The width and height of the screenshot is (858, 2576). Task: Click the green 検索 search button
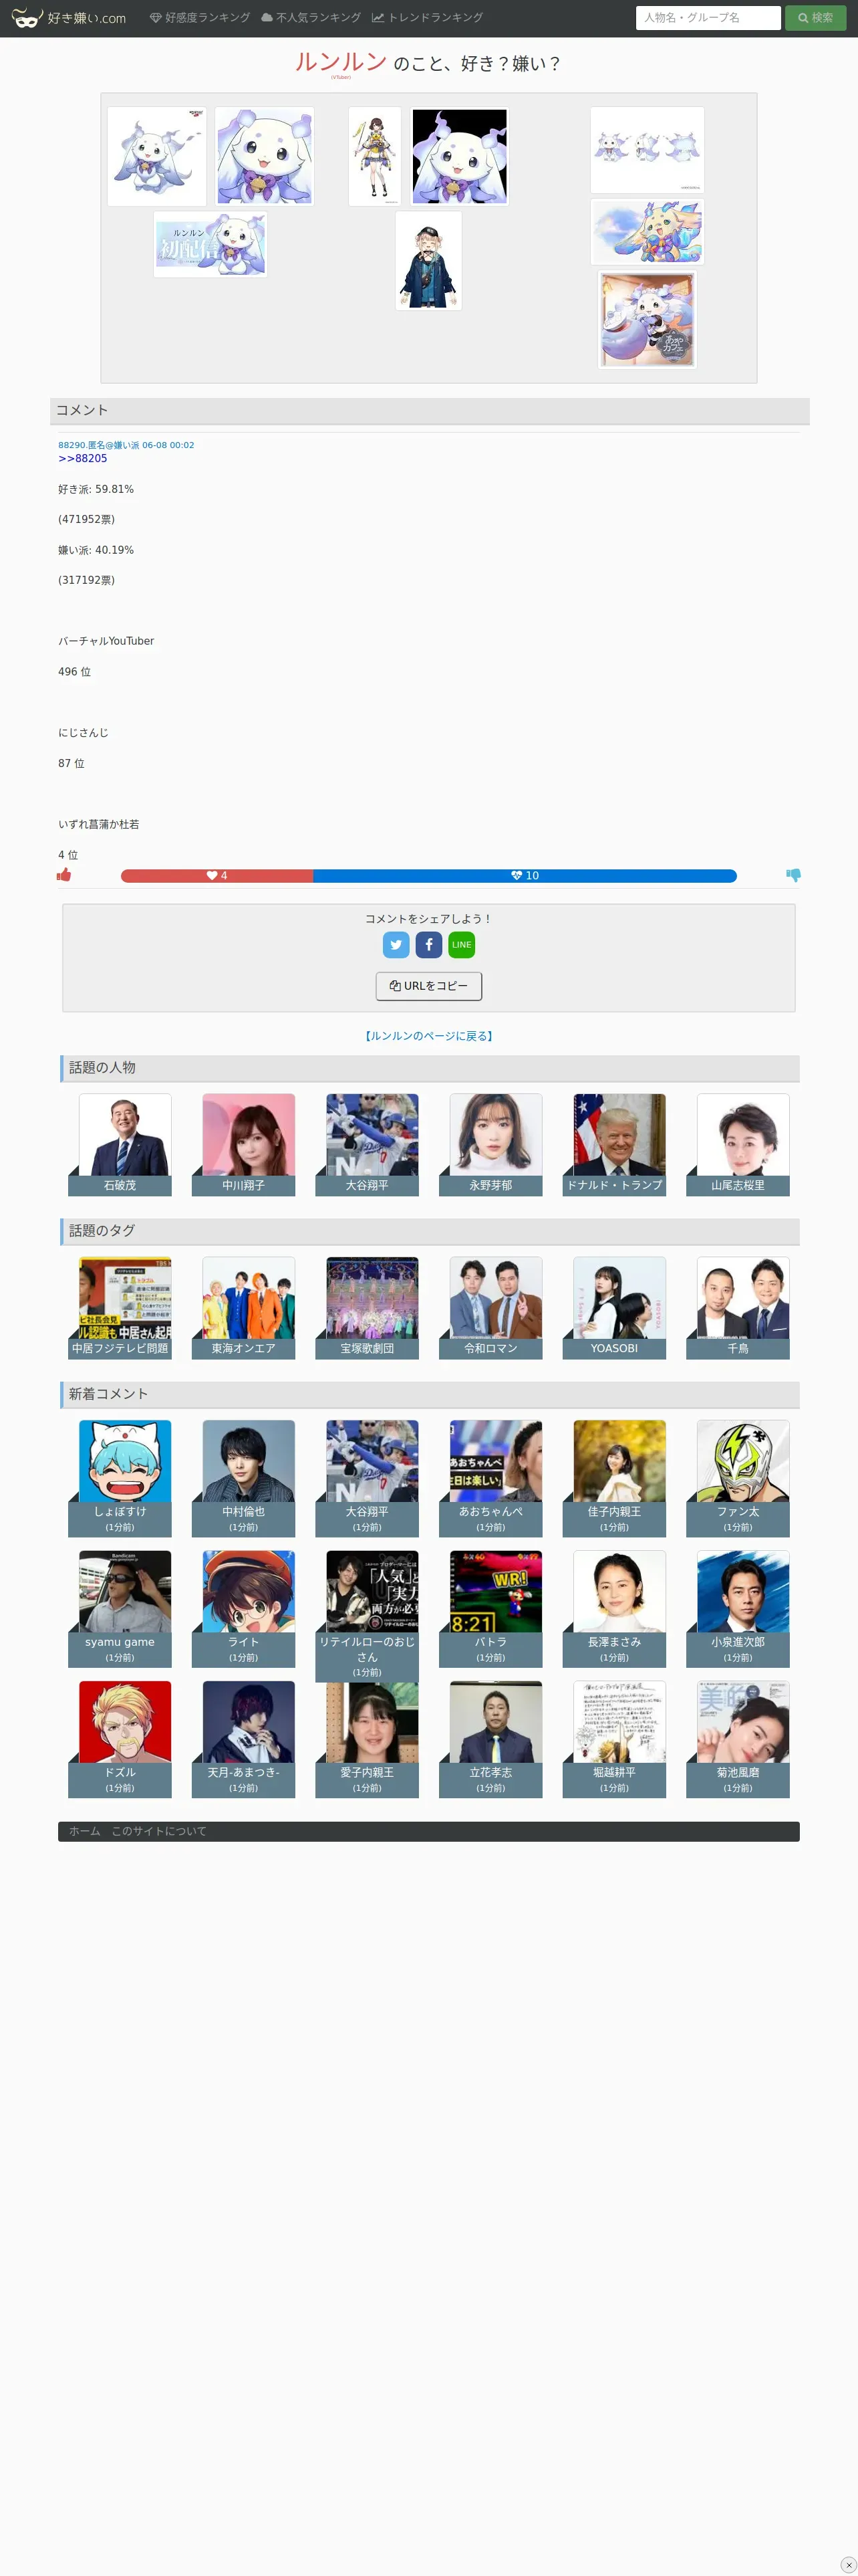[815, 18]
